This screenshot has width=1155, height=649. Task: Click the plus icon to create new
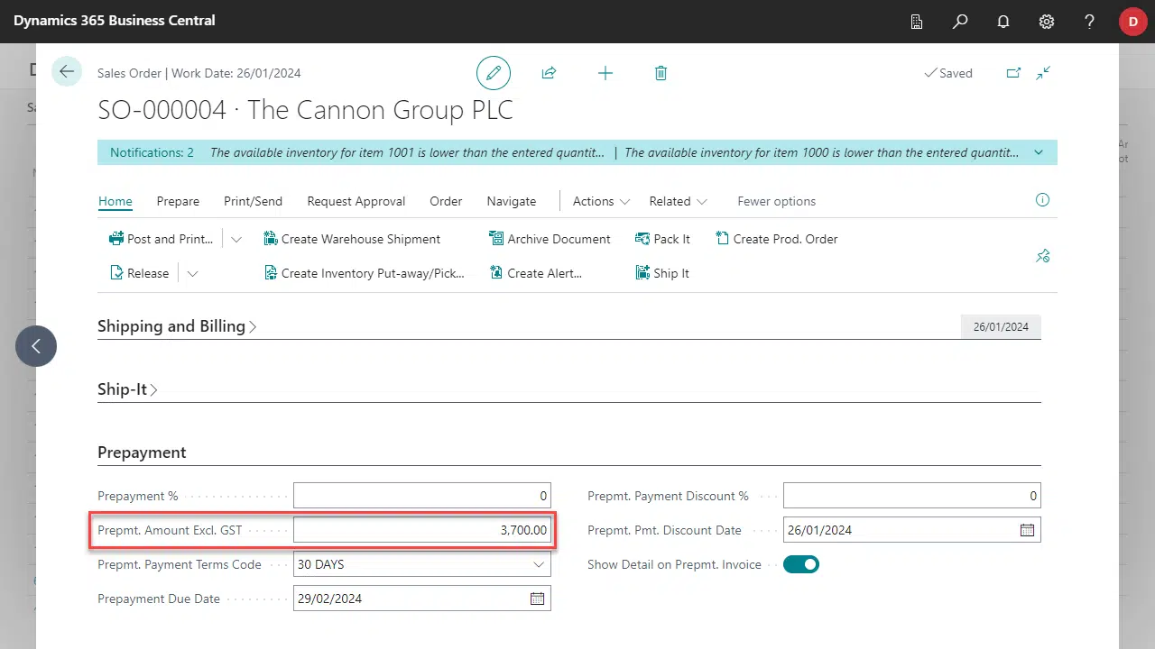coord(605,73)
